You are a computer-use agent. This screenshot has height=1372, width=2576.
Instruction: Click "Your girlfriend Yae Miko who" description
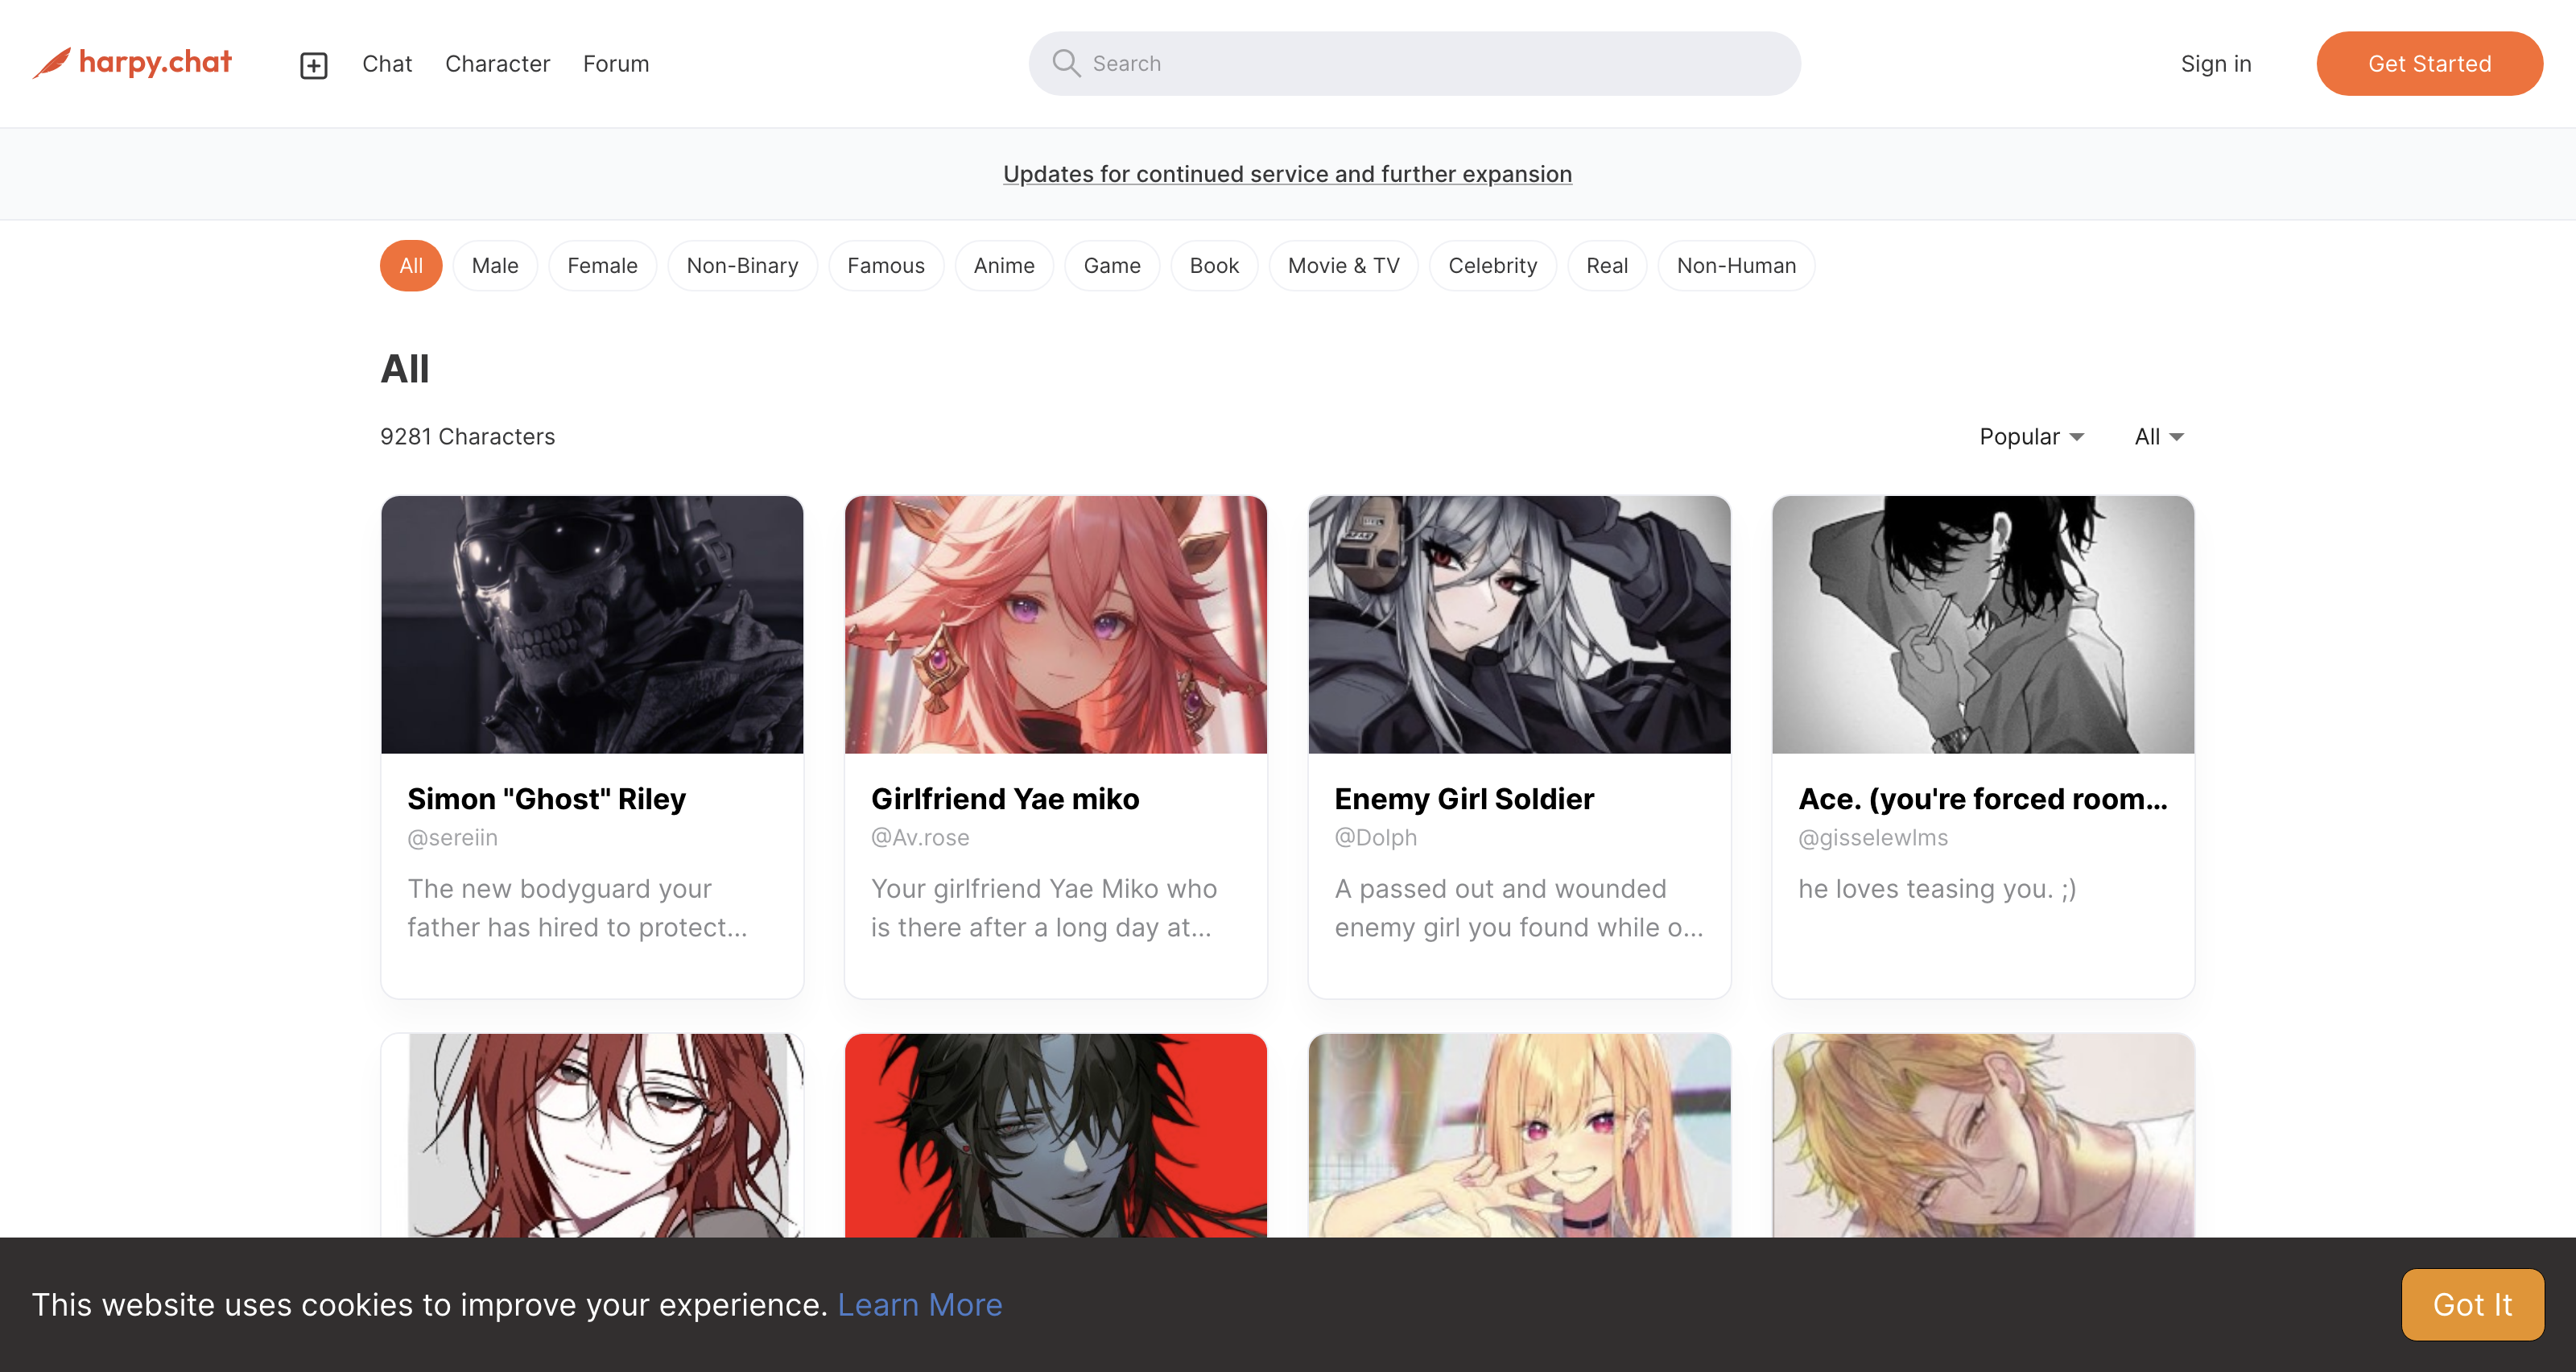pos(1044,908)
